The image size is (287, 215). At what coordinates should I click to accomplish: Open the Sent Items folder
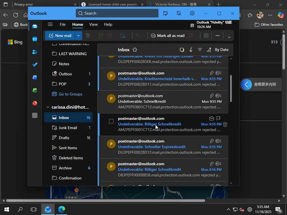(x=68, y=148)
